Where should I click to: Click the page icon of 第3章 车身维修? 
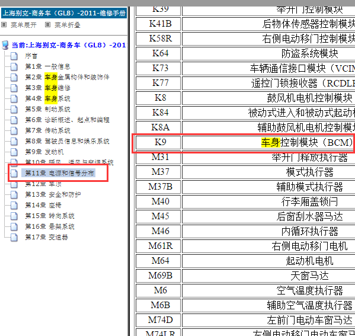(x=14, y=88)
